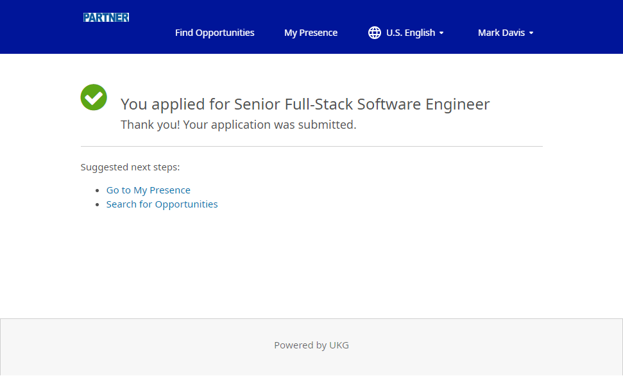Select My Presence in the top navigation

(311, 33)
